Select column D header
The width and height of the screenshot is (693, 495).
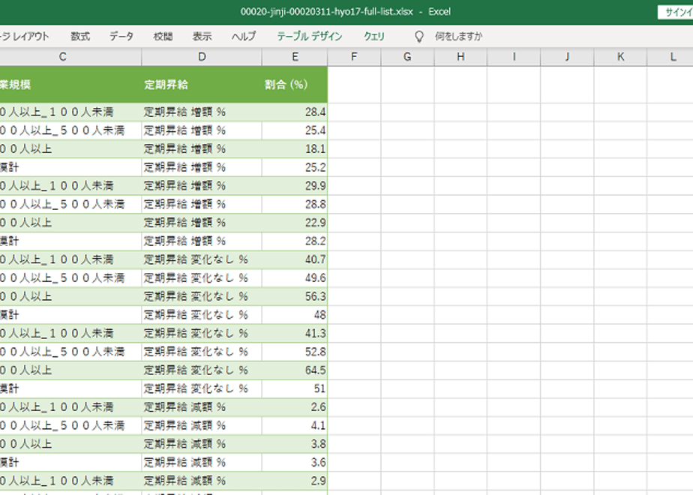(202, 57)
